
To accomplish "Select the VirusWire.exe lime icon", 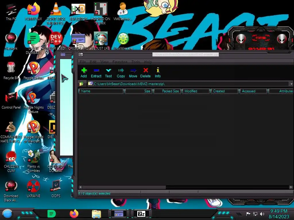I will click(123, 42).
